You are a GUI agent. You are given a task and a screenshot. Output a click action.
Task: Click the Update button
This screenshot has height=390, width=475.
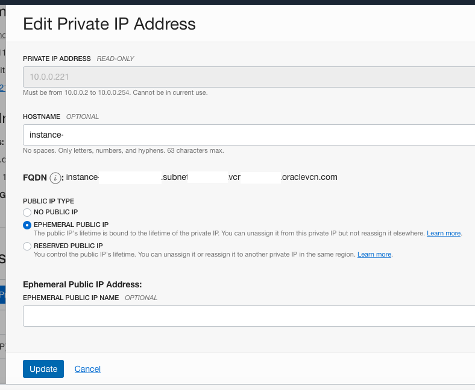tap(43, 369)
